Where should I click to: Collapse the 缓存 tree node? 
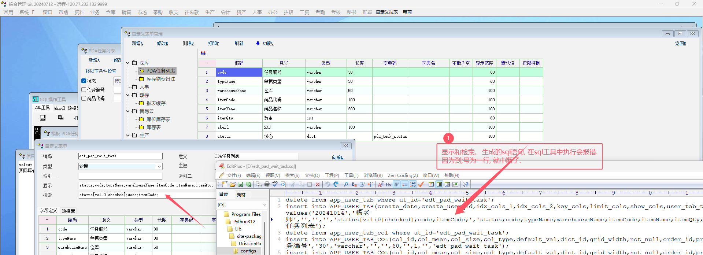(128, 95)
